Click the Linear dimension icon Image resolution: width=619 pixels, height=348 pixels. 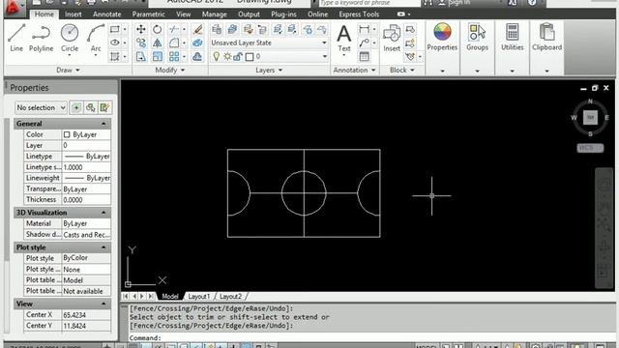tap(364, 29)
